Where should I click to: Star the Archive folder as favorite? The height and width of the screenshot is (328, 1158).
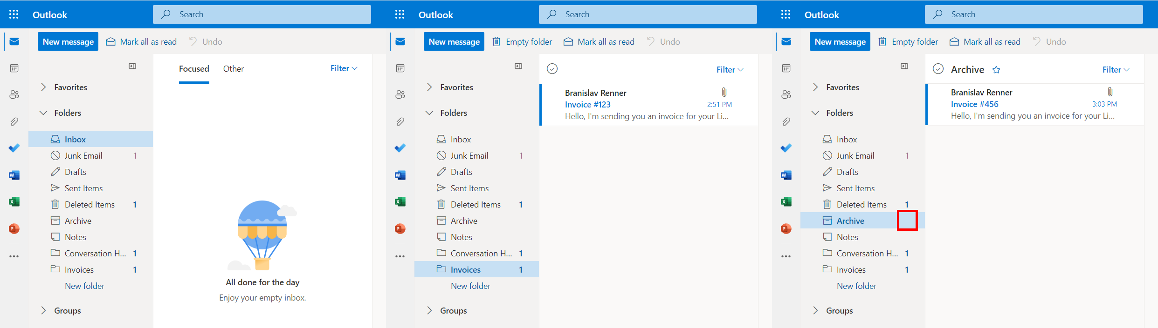[x=996, y=70]
